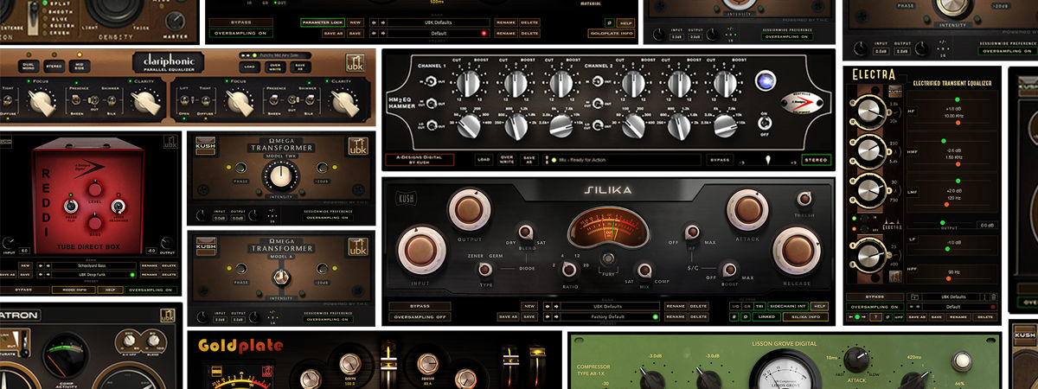The height and width of the screenshot is (389, 1038).
Task: Click ubk logo on Omega Transformer Model TWK
Action: [x=357, y=147]
